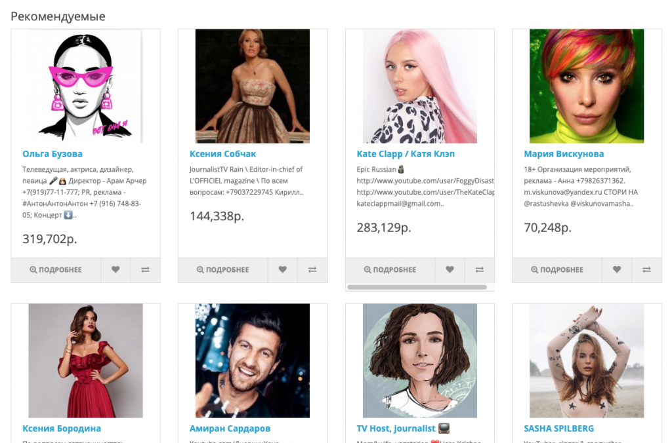The width and height of the screenshot is (672, 443).
Task: Open Подробнее for Ольга Бузова
Action: click(56, 269)
